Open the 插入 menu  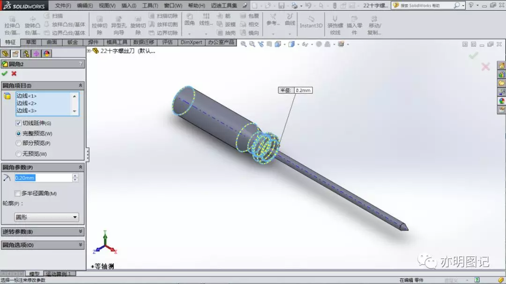click(x=128, y=6)
